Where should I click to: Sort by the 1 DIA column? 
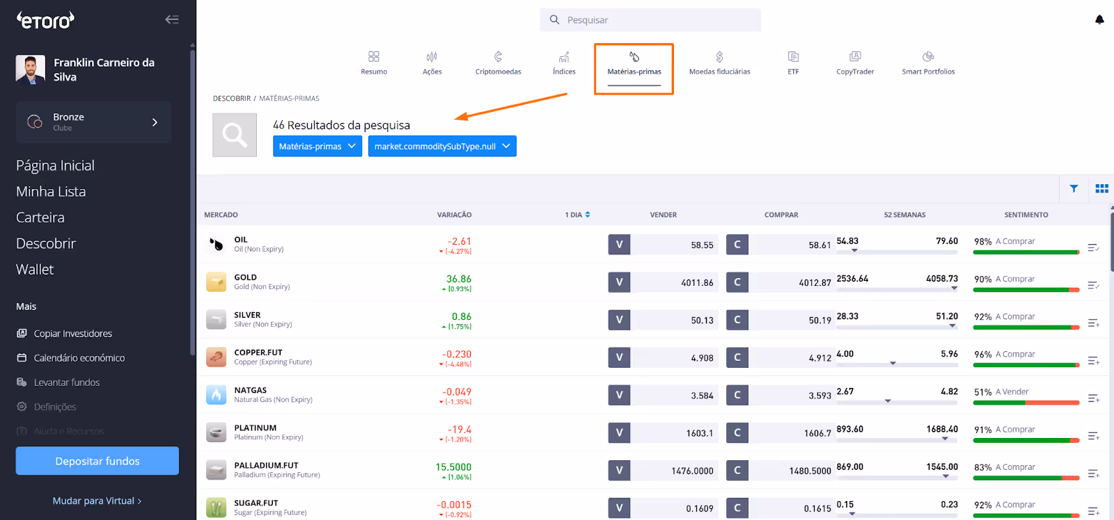coord(577,215)
